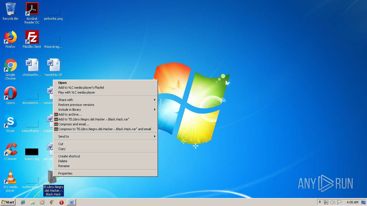Viewport: 367px width, 206px height.
Task: Open the network tray icon
Action: click(326, 202)
